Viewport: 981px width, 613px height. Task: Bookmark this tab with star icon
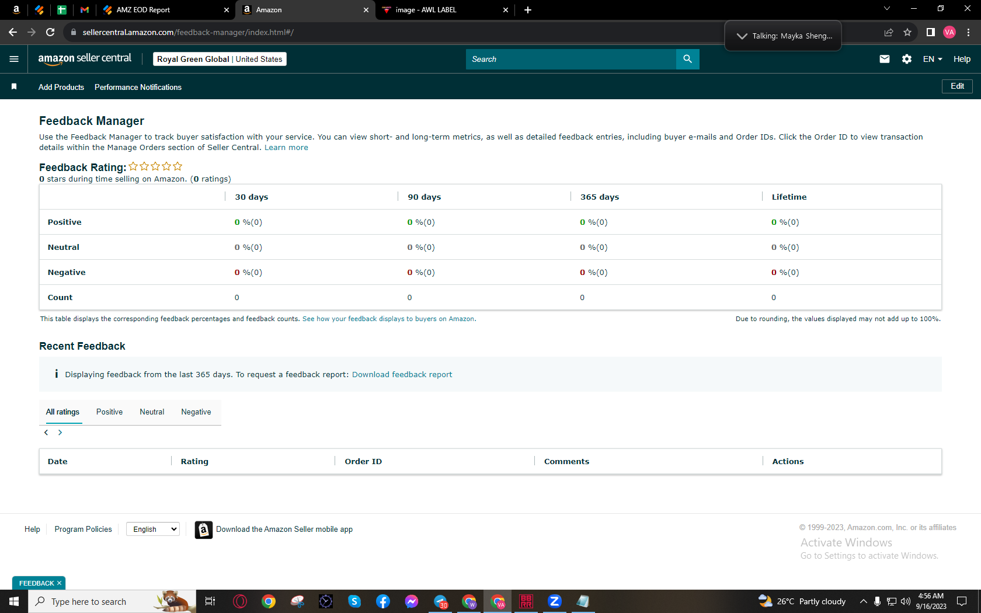tap(907, 32)
